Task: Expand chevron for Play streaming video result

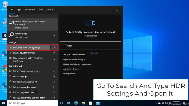Action: click(x=54, y=59)
